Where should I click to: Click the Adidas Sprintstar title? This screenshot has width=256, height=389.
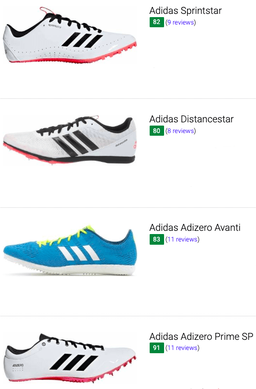185,11
